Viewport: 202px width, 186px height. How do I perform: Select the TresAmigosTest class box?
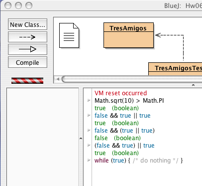point(175,69)
